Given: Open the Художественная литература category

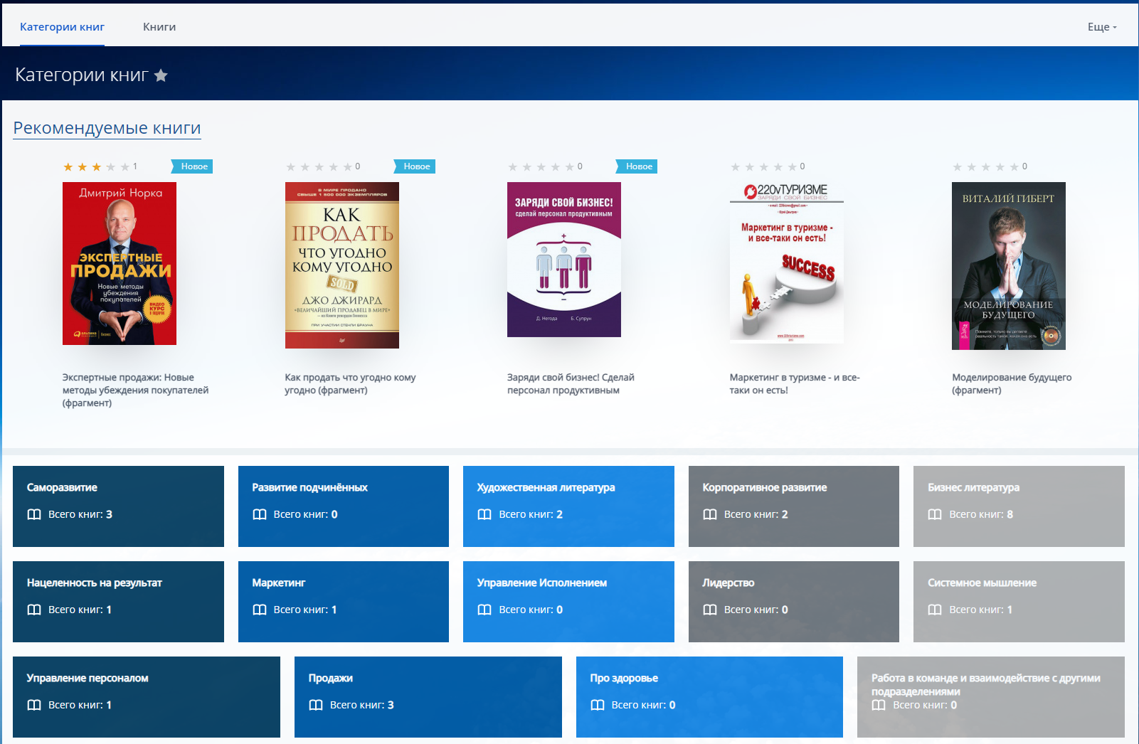Looking at the screenshot, I should 568,506.
